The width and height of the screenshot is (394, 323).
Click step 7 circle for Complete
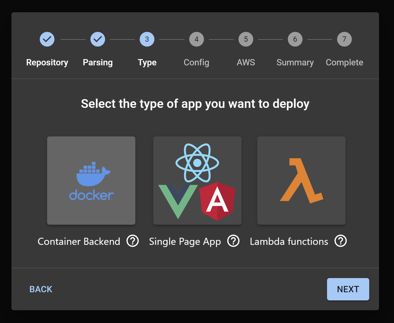[344, 39]
